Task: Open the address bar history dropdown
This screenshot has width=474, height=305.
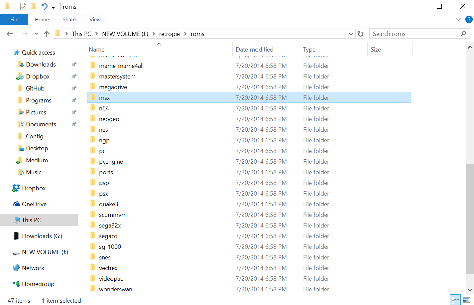Action: pyautogui.click(x=351, y=34)
